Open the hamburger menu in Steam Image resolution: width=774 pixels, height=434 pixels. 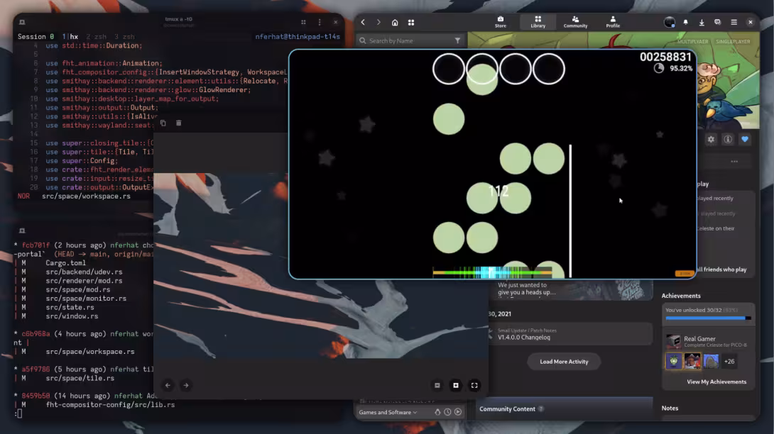[x=734, y=22]
